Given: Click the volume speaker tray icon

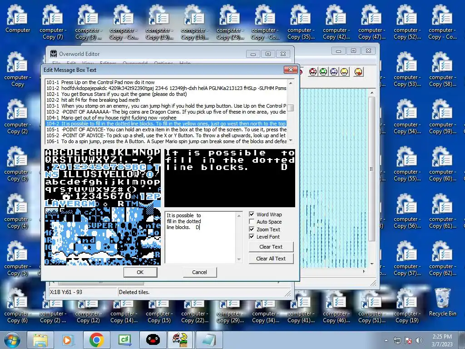Looking at the screenshot, I should coord(419,340).
